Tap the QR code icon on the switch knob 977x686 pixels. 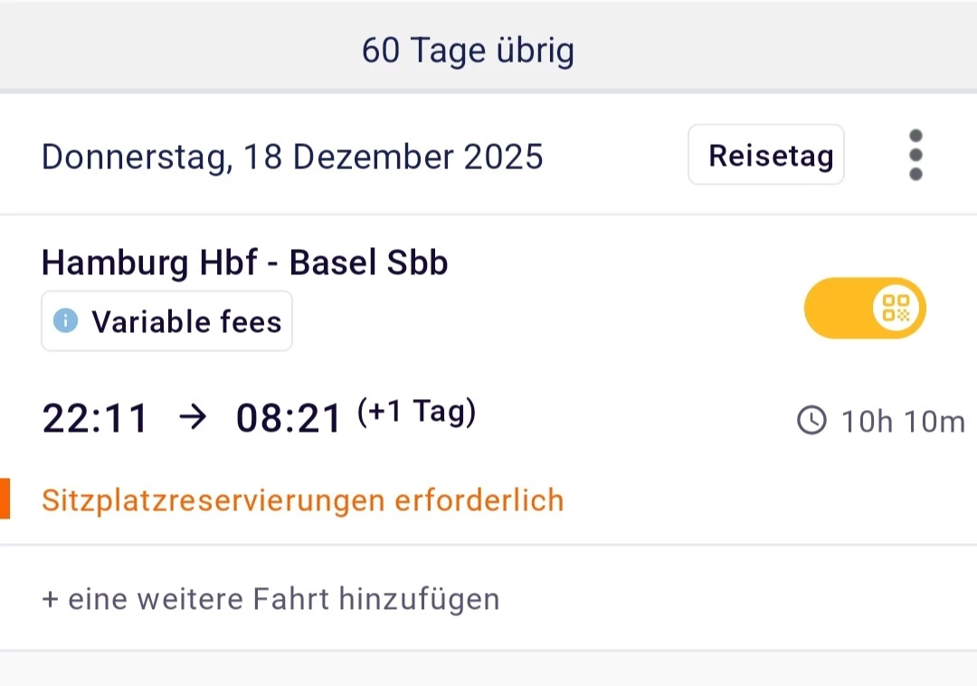pos(896,309)
